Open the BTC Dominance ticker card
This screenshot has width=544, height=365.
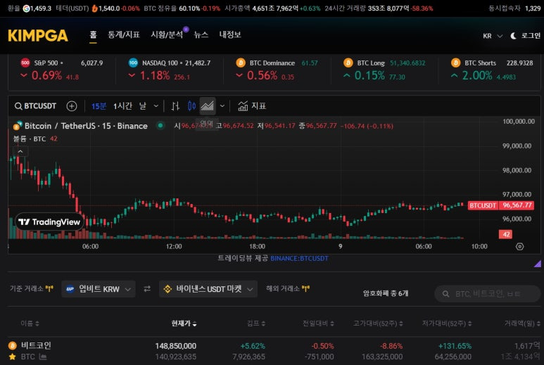point(277,70)
